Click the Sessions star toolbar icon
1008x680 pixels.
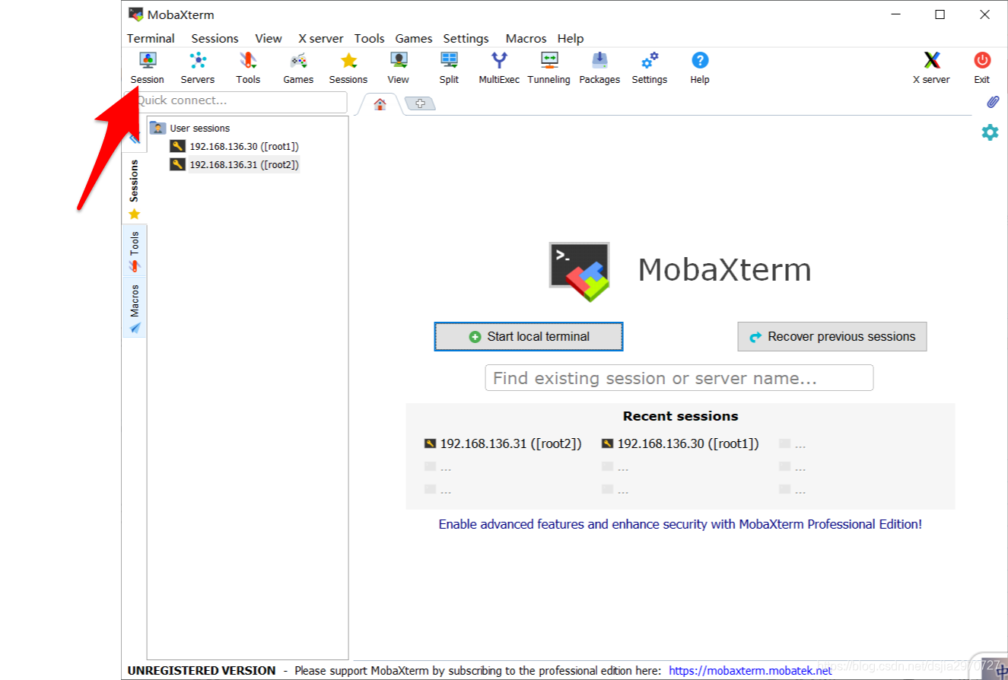tap(348, 68)
